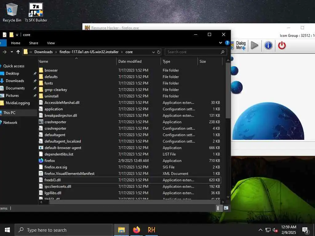The width and height of the screenshot is (315, 236).
Task: Click the taskbar search box
Action: click(64, 230)
